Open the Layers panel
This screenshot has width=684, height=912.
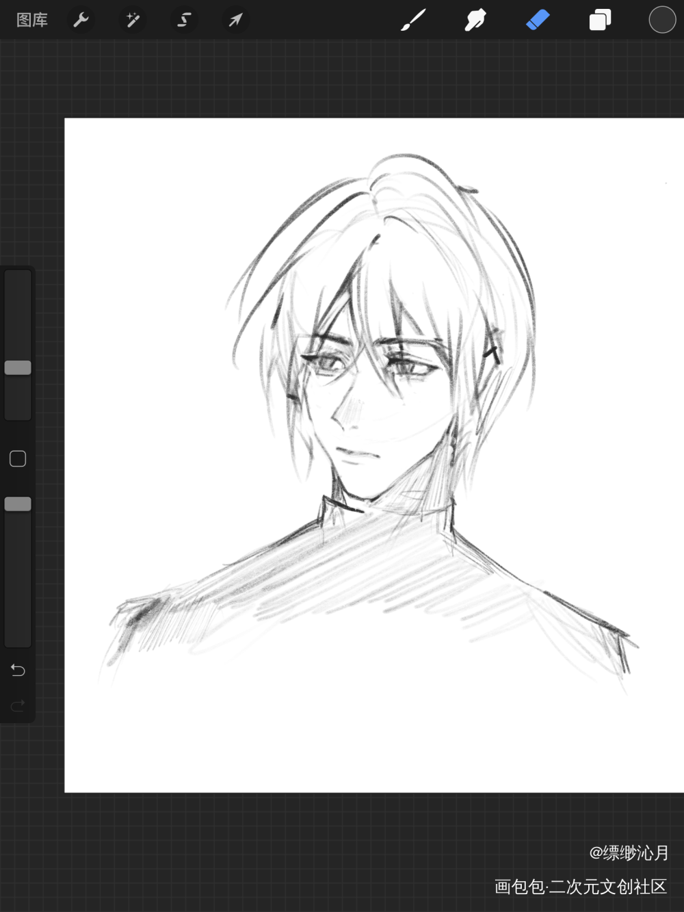pos(600,20)
